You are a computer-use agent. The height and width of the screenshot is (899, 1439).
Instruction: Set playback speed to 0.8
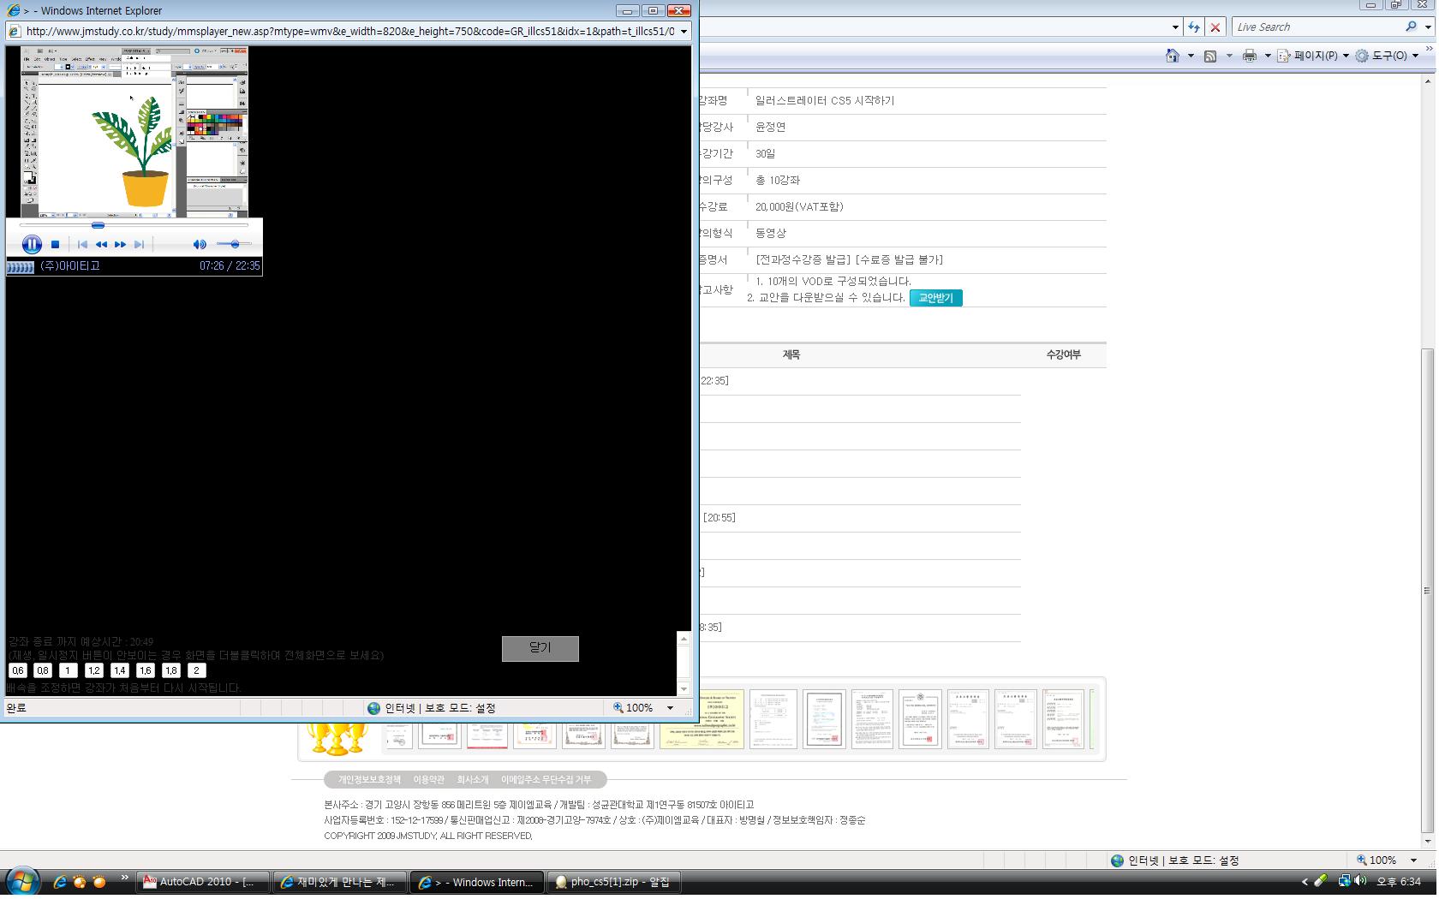point(43,671)
